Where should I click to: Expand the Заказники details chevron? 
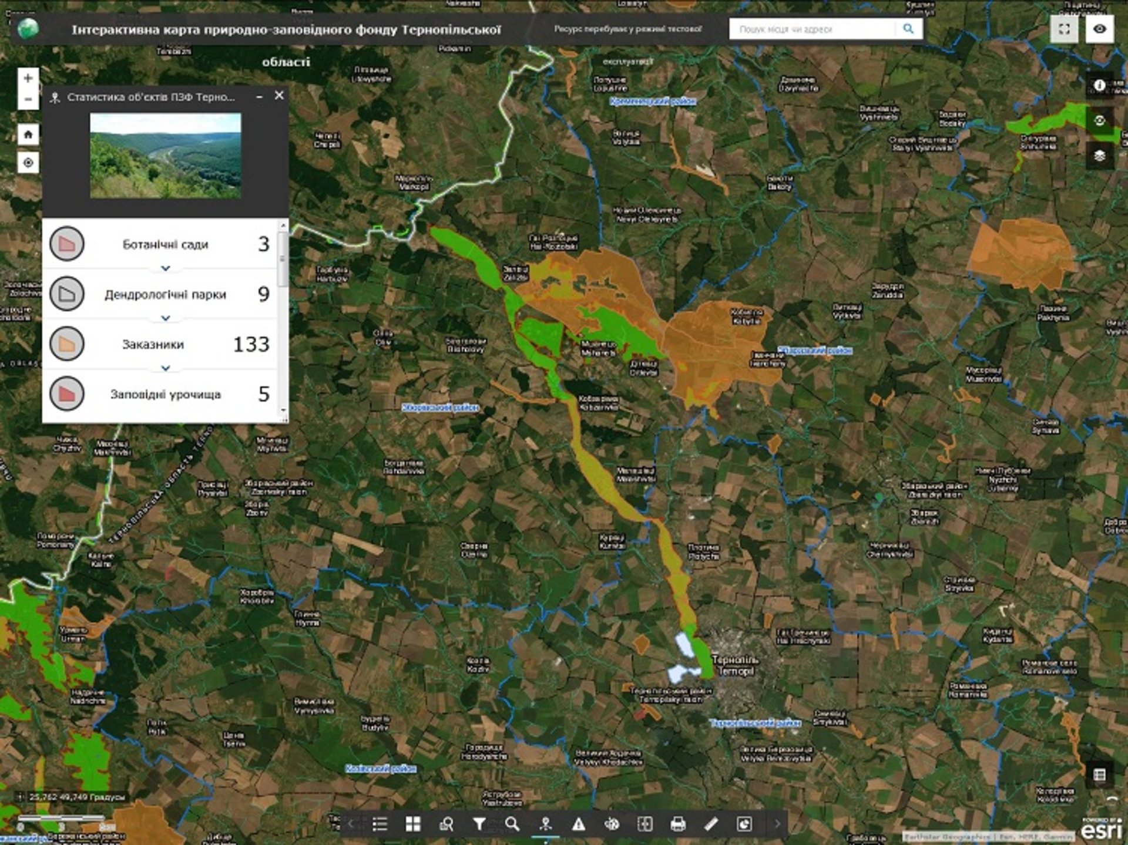[166, 368]
